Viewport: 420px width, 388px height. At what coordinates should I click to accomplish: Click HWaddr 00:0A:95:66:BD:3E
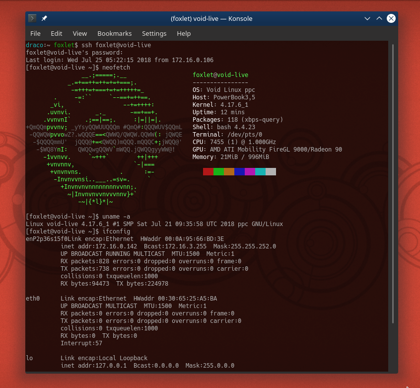[x=182, y=239]
